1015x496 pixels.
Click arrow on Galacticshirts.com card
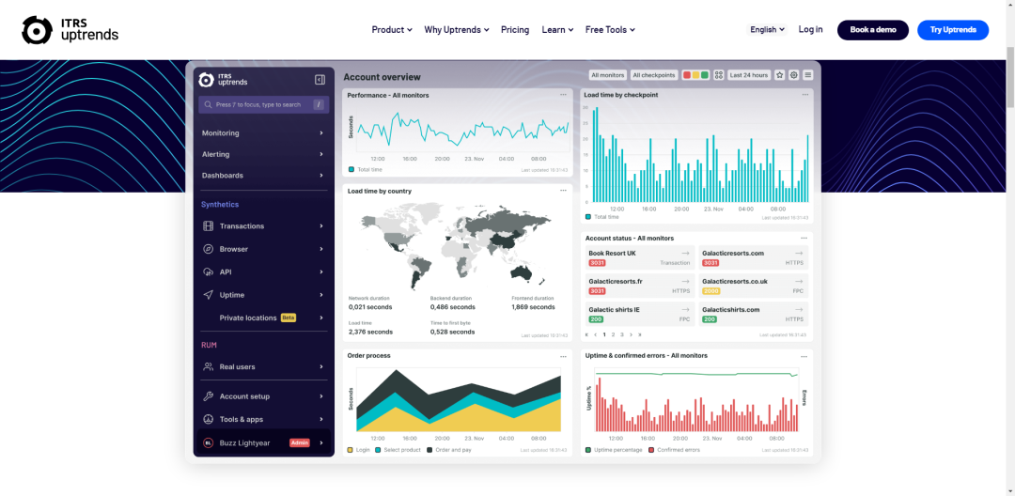(799, 310)
